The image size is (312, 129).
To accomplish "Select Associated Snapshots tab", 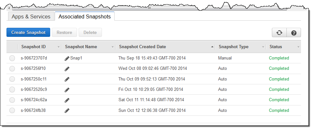I will (x=84, y=16).
